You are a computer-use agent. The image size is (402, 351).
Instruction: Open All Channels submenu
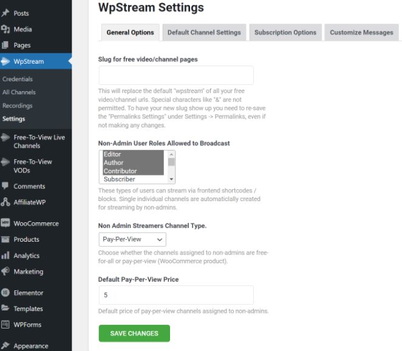pyautogui.click(x=19, y=92)
